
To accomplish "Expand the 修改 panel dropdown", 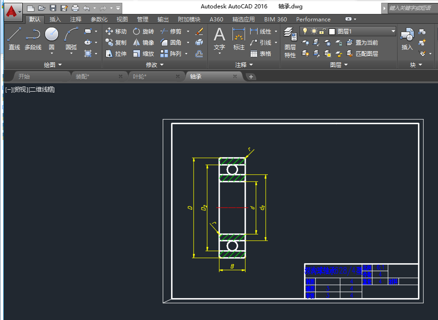I will [x=155, y=65].
